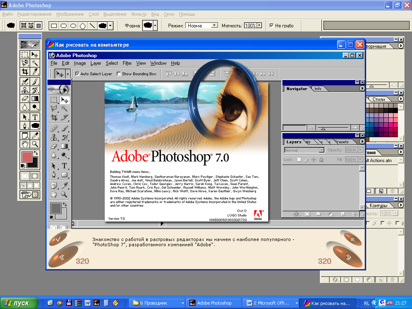The height and width of the screenshot is (309, 412).
Task: Expand geometry options arrow beside the options-bar custom shape
Action: (110, 26)
